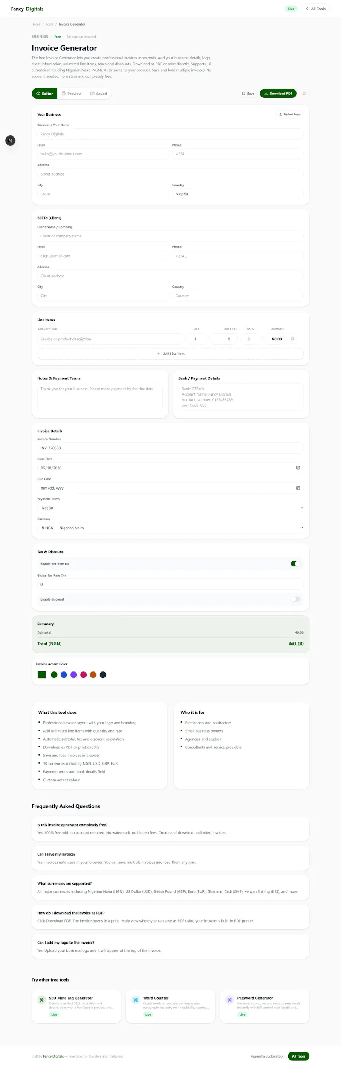Choose the purple accent color circle
The height and width of the screenshot is (1067, 341).
(x=74, y=675)
